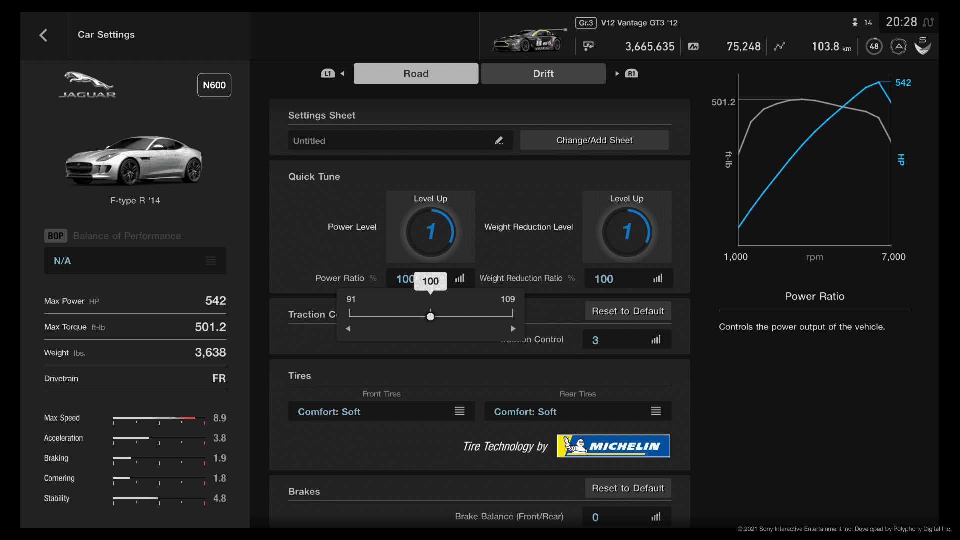Click the bars icon in Traction Control field
The width and height of the screenshot is (960, 540).
656,340
